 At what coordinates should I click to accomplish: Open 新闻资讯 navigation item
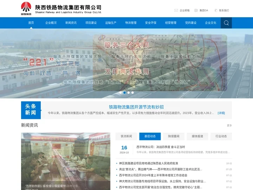(x=71, y=23)
